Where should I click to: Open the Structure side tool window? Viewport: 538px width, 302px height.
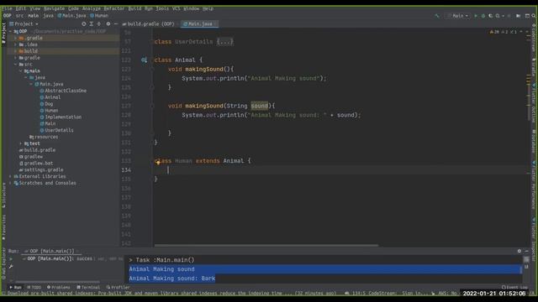[x=3, y=195]
